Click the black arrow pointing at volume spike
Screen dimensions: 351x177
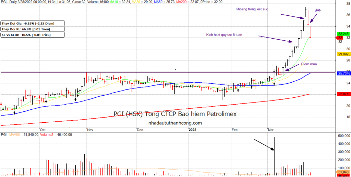click(264, 144)
